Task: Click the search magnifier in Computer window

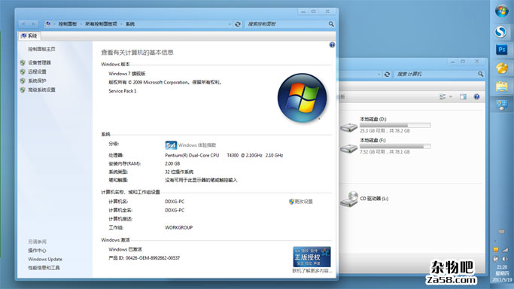Action: point(481,74)
